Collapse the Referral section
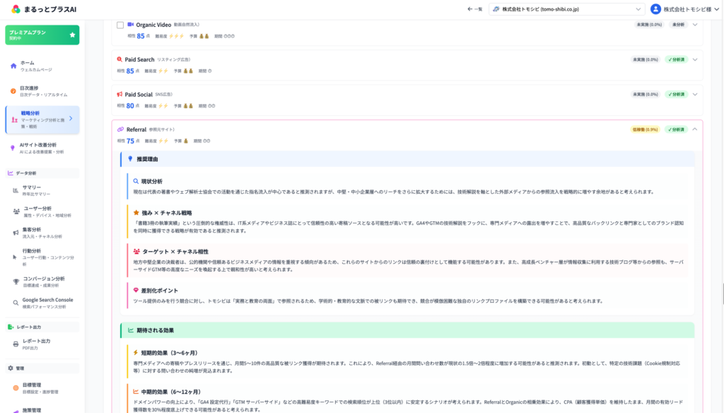Image resolution: width=724 pixels, height=413 pixels. pyautogui.click(x=694, y=131)
